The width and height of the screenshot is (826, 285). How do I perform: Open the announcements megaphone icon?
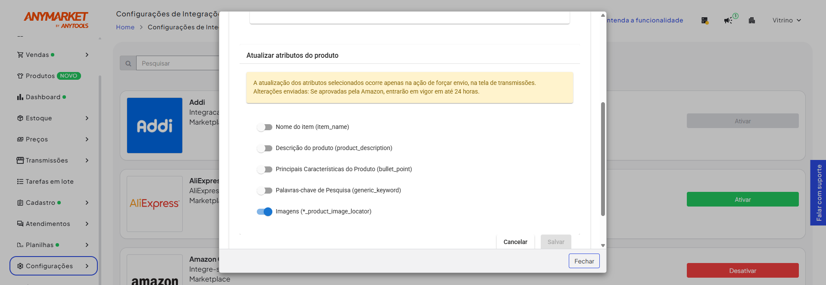(728, 20)
